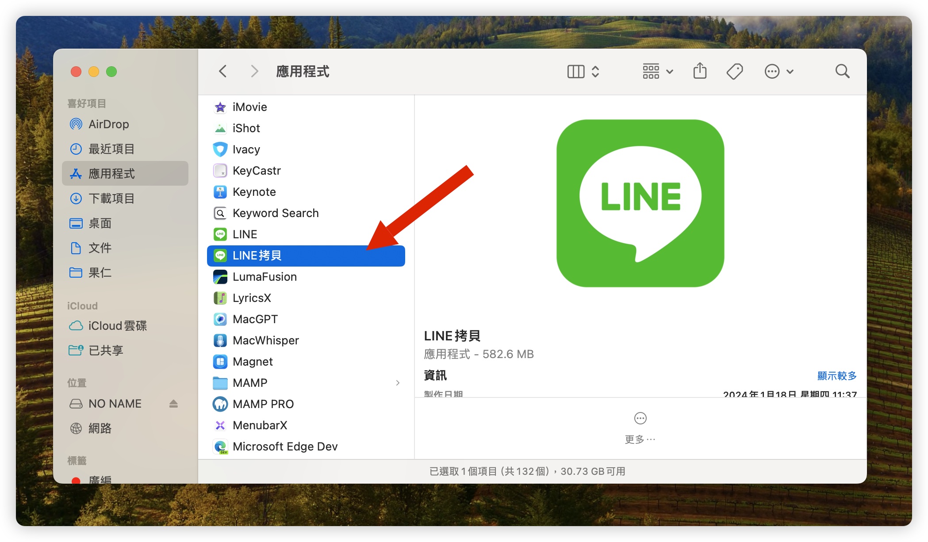Switch view using the column view icon

pos(575,71)
